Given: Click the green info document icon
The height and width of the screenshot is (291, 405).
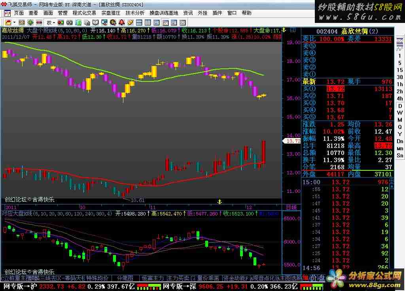Looking at the screenshot, I should (x=78, y=23).
